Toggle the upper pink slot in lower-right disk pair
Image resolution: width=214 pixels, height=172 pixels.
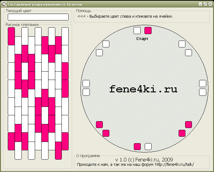[x=189, y=125]
